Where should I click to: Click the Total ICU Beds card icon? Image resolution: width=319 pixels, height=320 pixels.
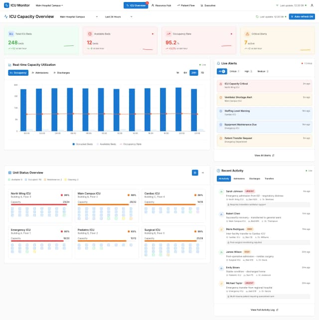click(x=11, y=34)
